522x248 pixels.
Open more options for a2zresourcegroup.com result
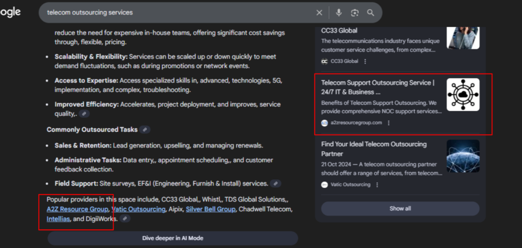[x=389, y=123]
